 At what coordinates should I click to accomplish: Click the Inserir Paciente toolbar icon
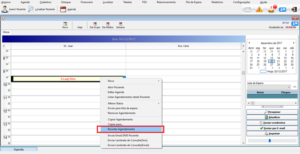point(6,10)
